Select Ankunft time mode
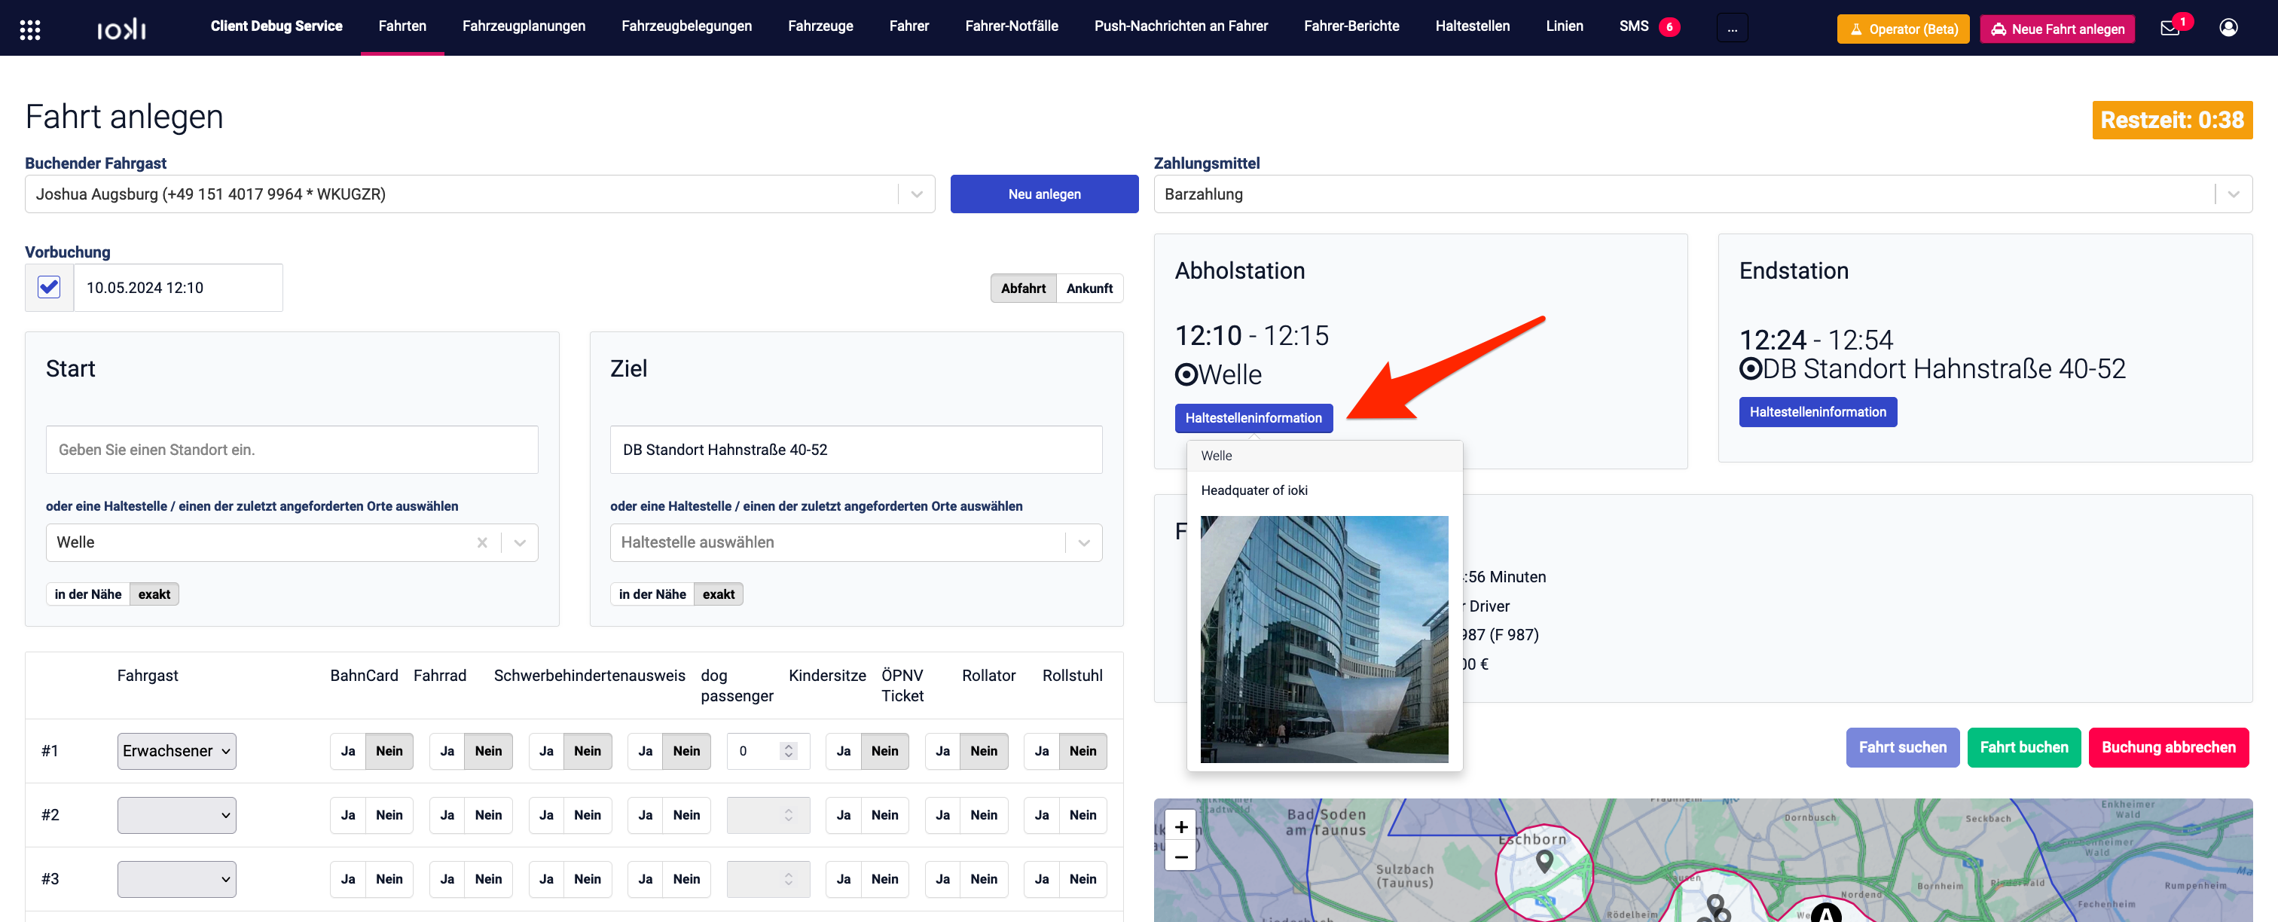This screenshot has height=922, width=2278. pos(1089,289)
